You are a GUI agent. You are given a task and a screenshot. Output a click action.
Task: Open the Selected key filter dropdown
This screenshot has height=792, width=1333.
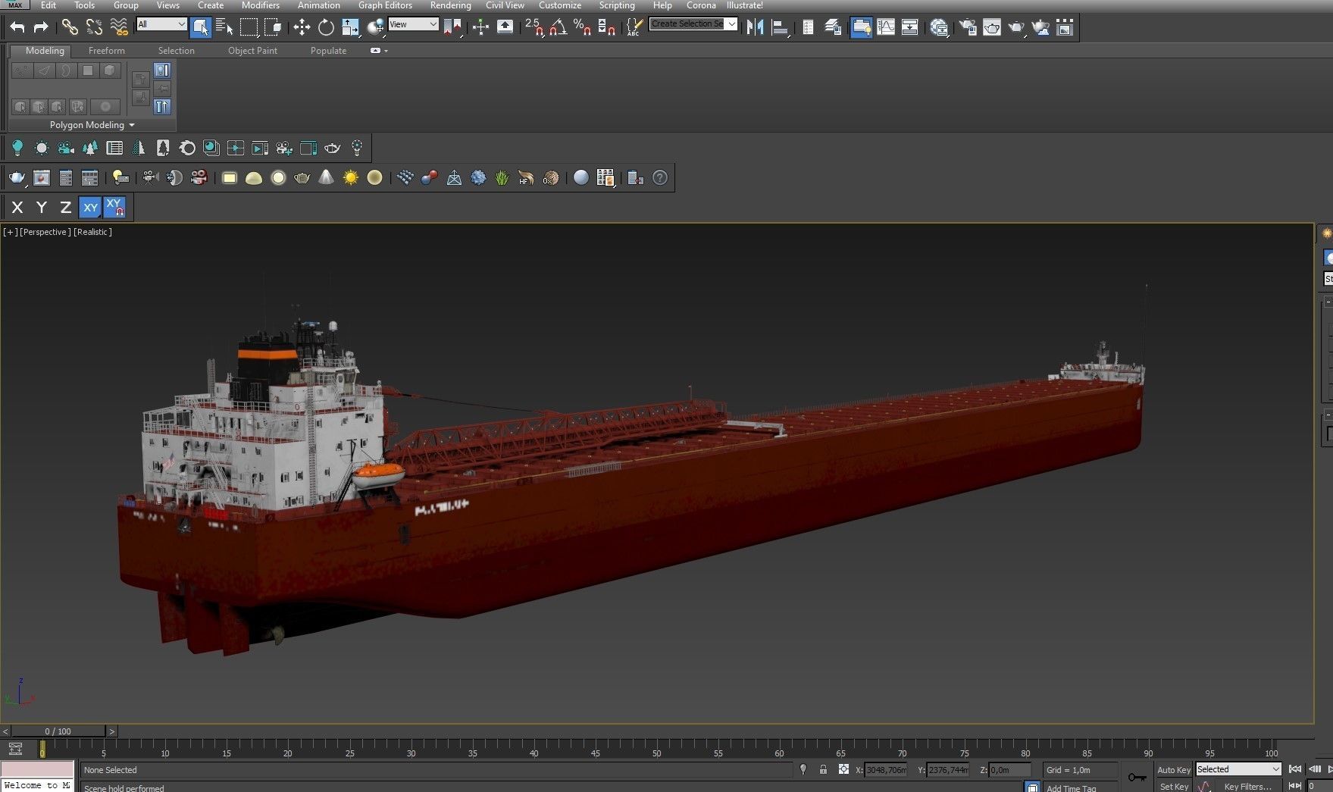point(1238,769)
